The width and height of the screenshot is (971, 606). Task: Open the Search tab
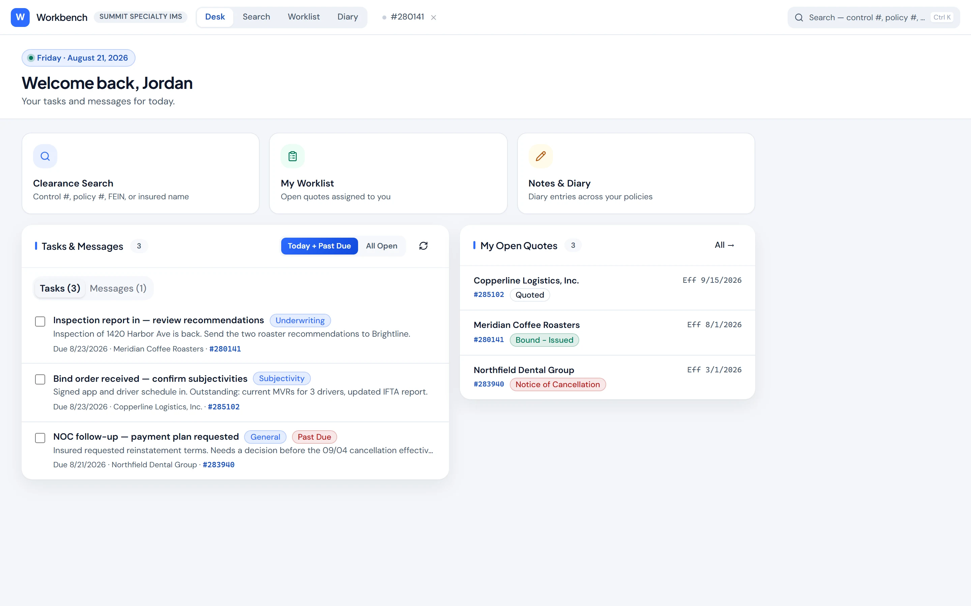(x=256, y=17)
